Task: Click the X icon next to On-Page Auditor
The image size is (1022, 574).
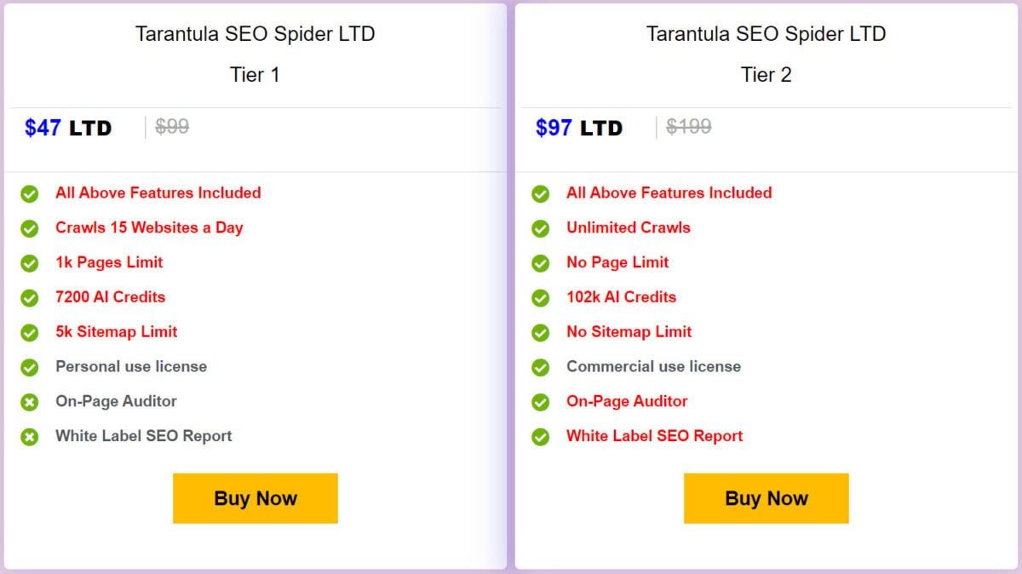Action: 30,401
